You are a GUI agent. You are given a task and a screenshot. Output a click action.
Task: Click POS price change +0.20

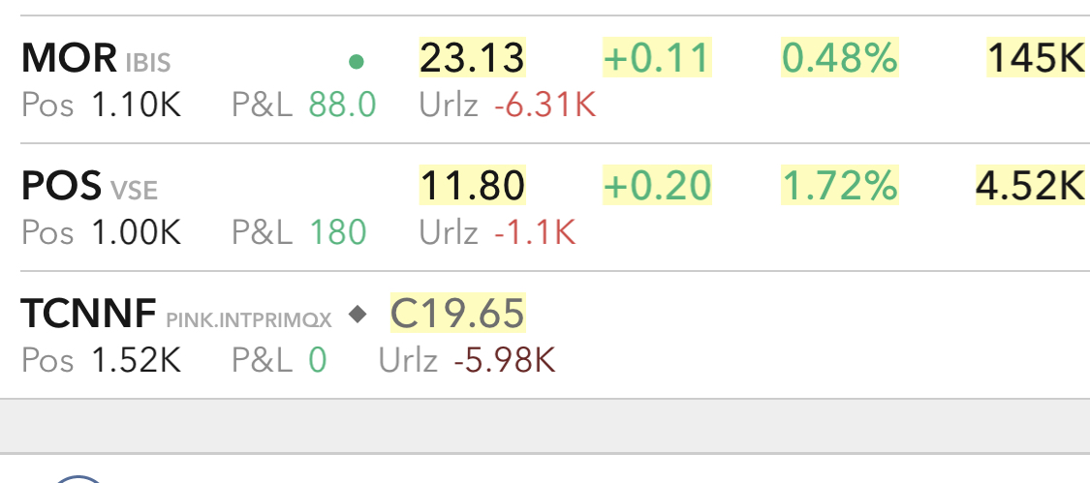pyautogui.click(x=657, y=185)
